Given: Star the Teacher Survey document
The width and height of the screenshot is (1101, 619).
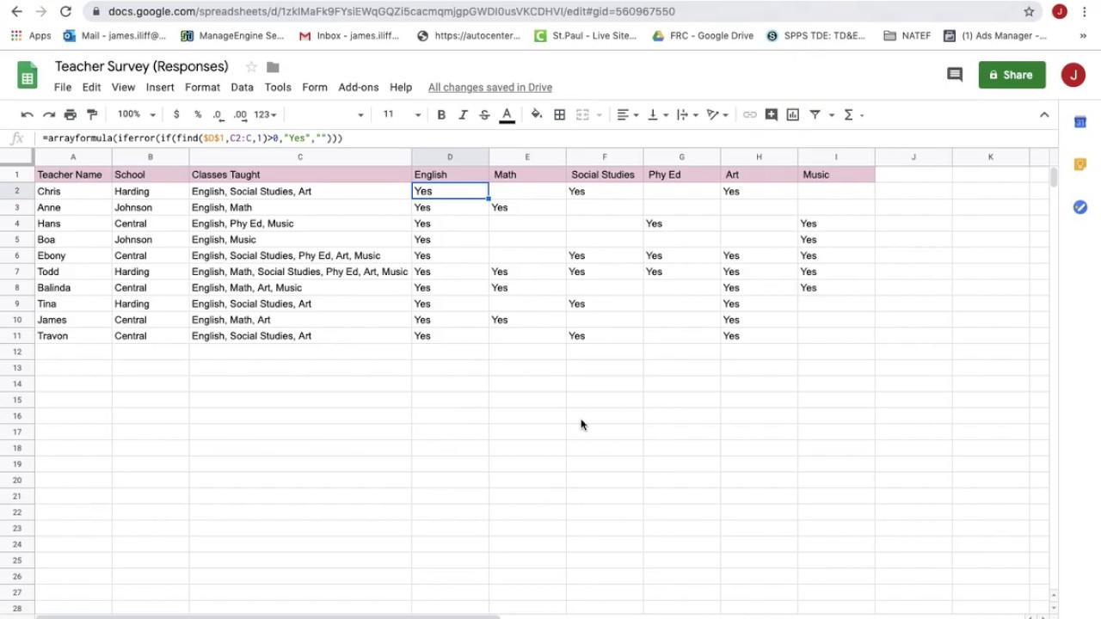Looking at the screenshot, I should tap(251, 67).
